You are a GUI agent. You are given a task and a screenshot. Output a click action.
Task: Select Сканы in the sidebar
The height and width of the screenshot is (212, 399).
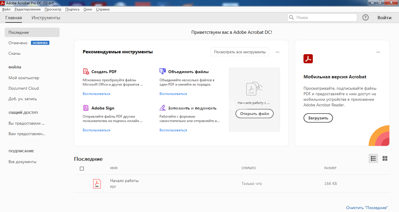tap(14, 53)
